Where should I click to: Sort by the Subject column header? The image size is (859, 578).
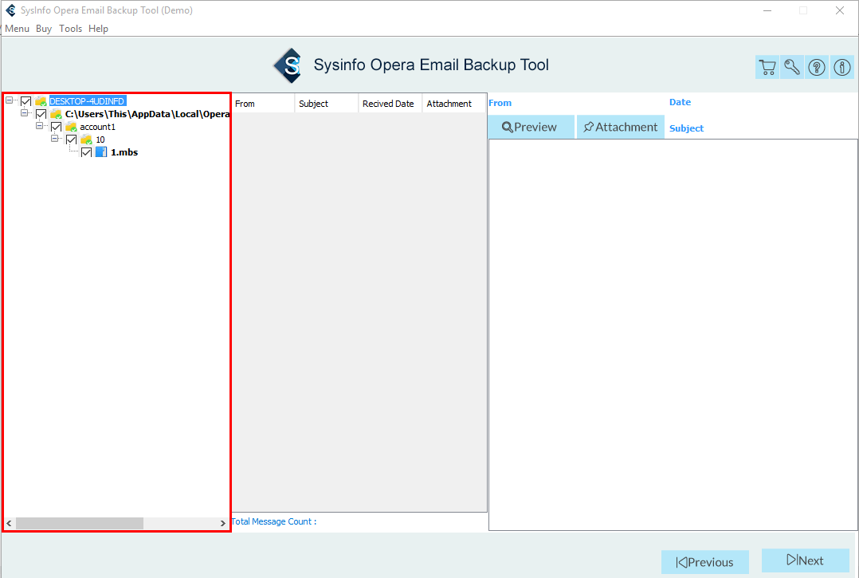[327, 104]
